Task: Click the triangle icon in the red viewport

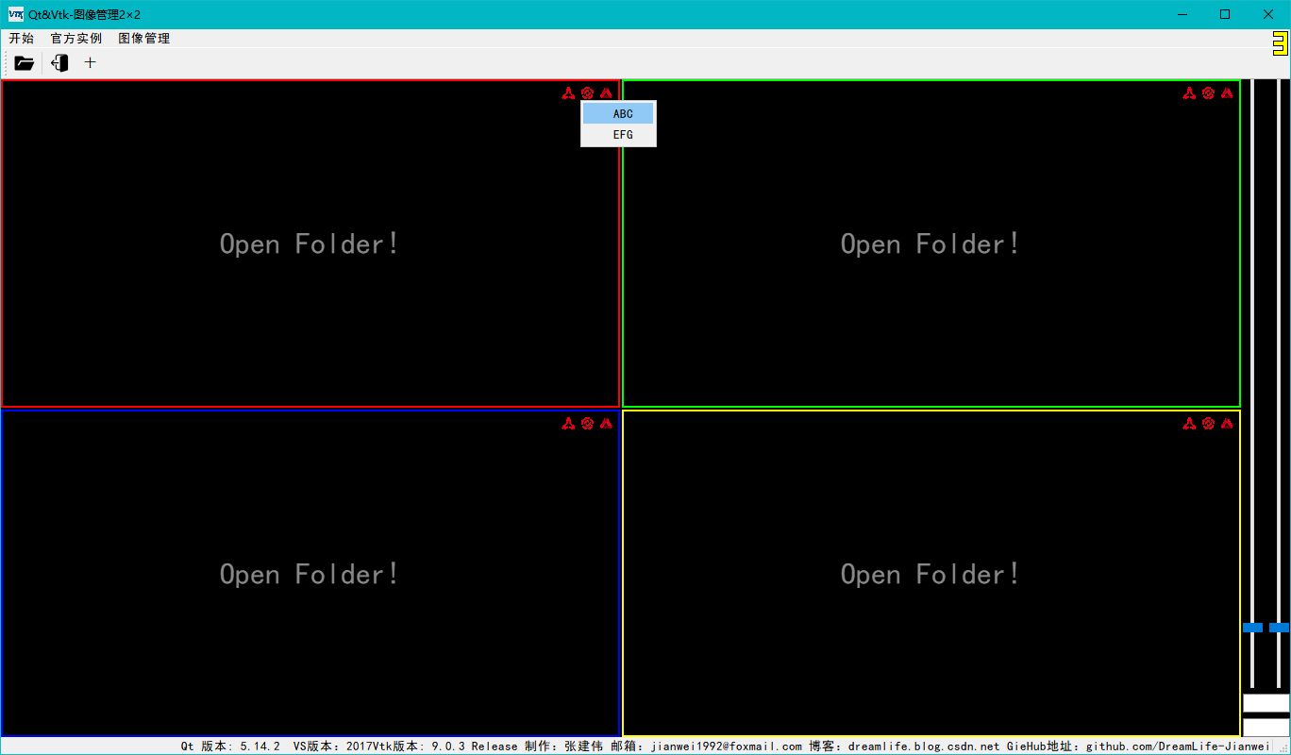Action: click(x=606, y=92)
